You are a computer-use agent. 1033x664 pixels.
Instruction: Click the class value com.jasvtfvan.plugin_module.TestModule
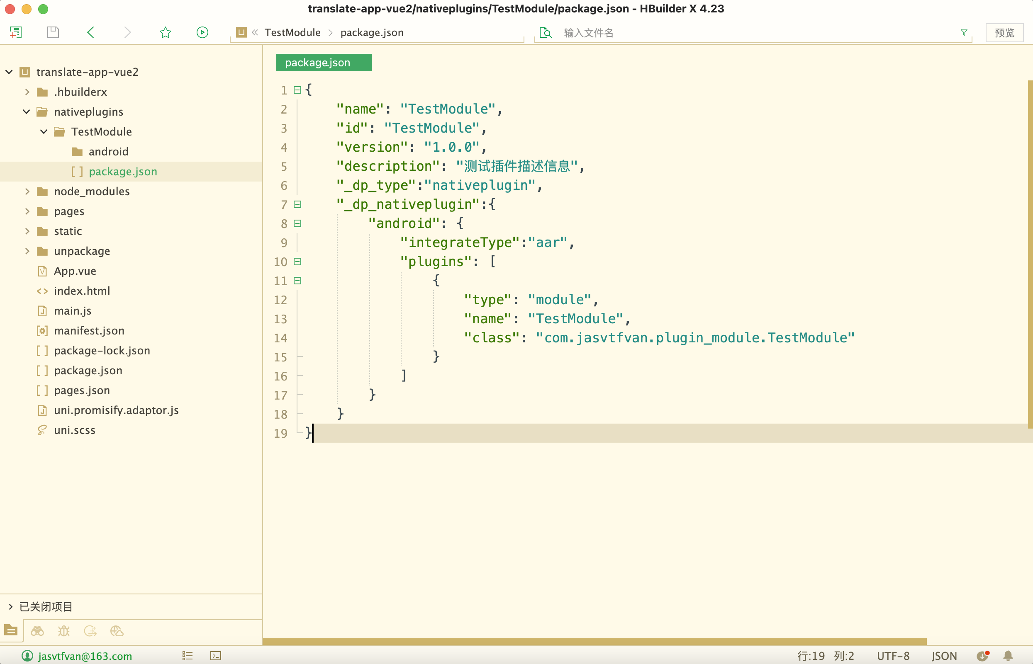695,338
